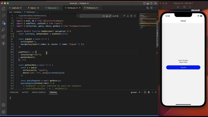
Task: Rotate the Simulator device
Action: (x=190, y=7)
